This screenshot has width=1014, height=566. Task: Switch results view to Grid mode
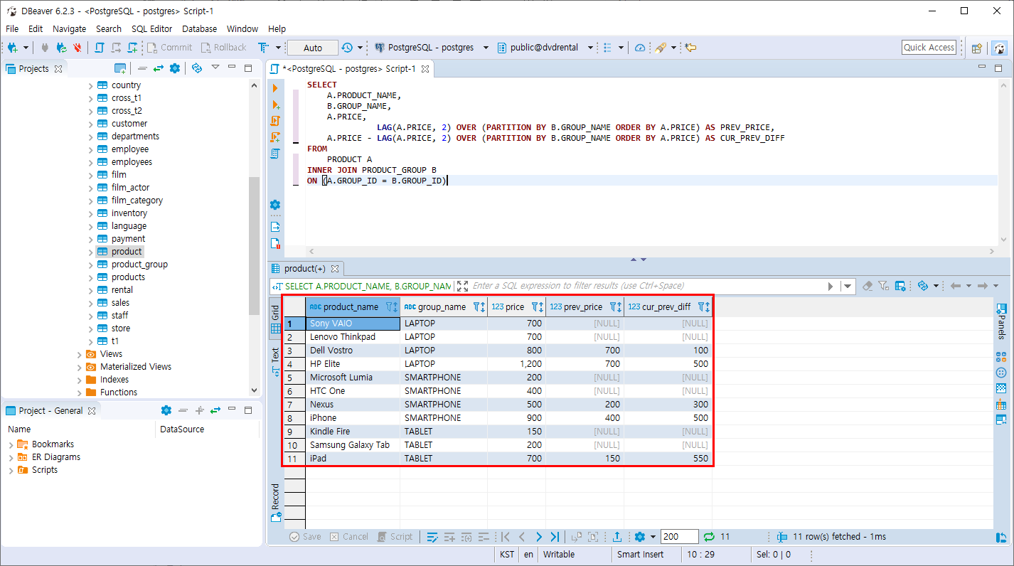[276, 320]
